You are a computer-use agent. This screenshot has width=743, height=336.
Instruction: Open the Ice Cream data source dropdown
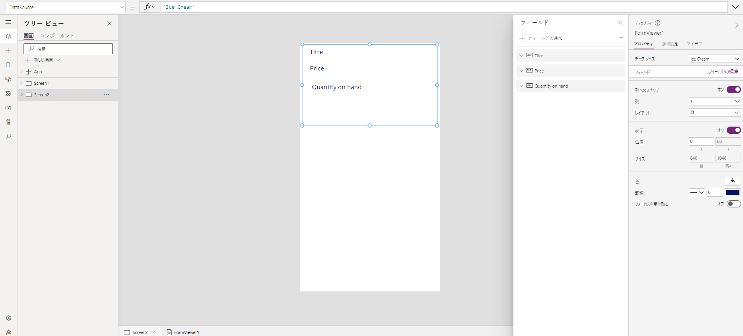pos(715,59)
